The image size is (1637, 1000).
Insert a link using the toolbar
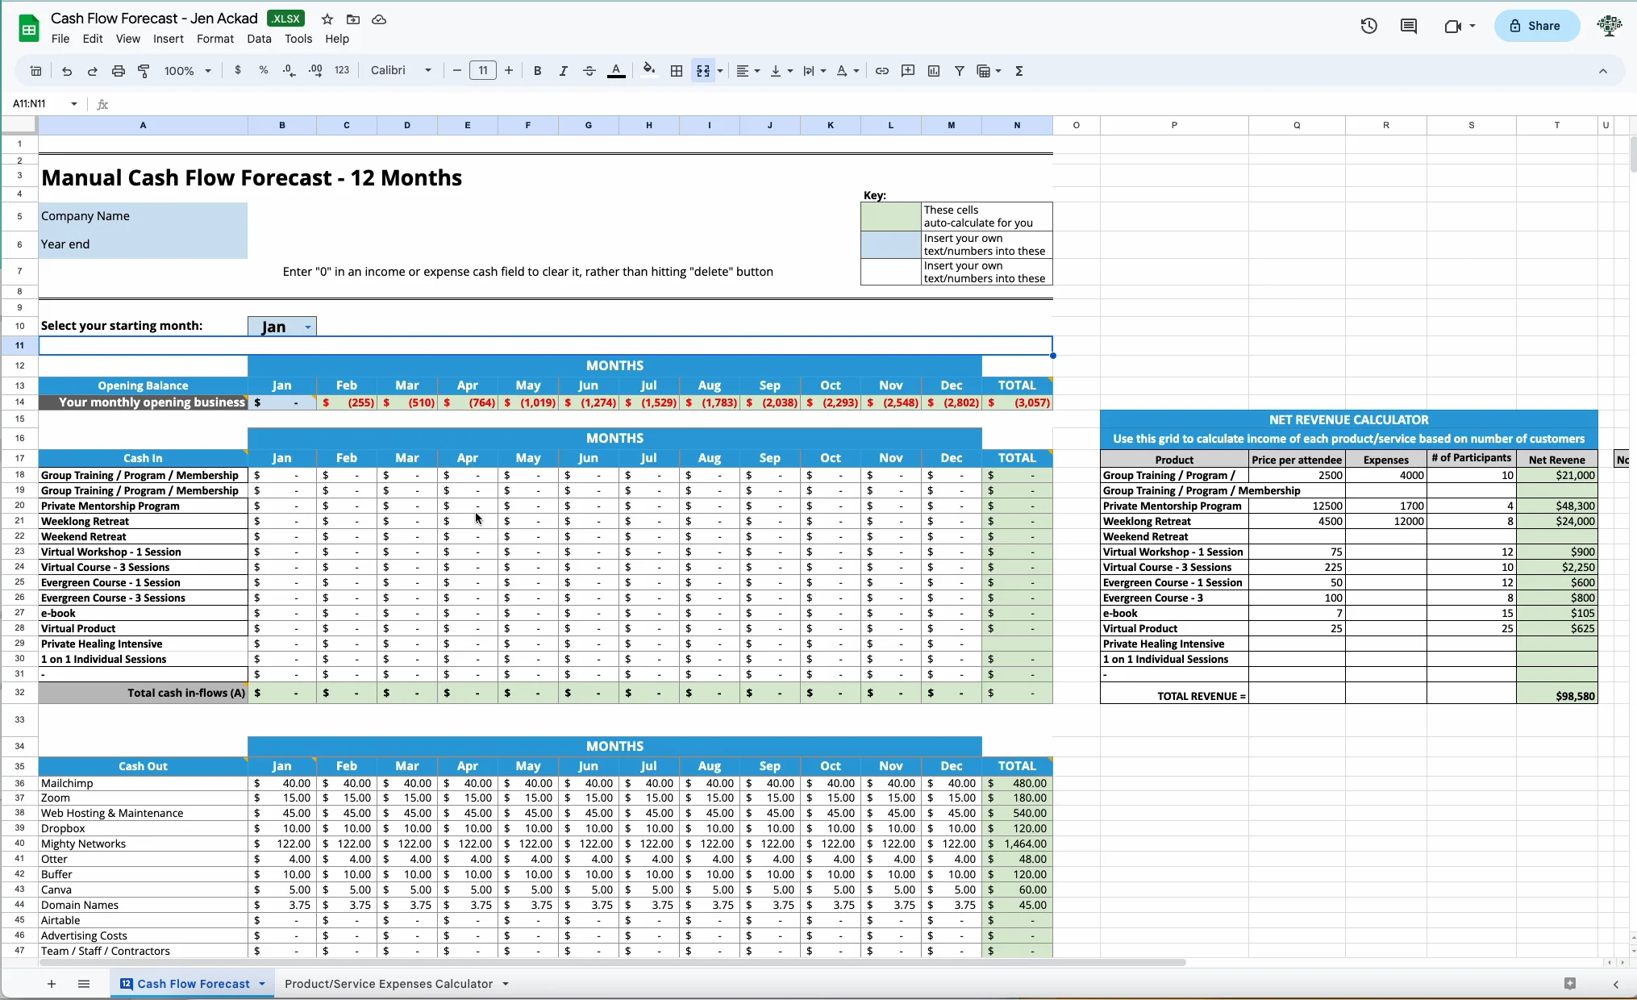click(x=881, y=71)
